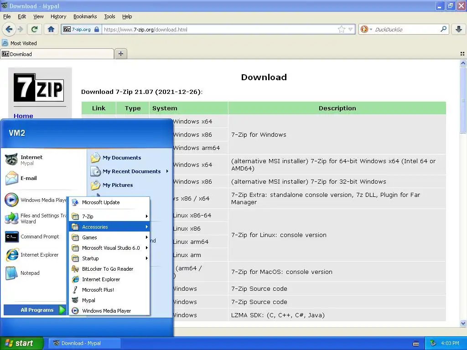This screenshot has width=467, height=350.
Task: Expand the Startup submenu
Action: click(109, 258)
